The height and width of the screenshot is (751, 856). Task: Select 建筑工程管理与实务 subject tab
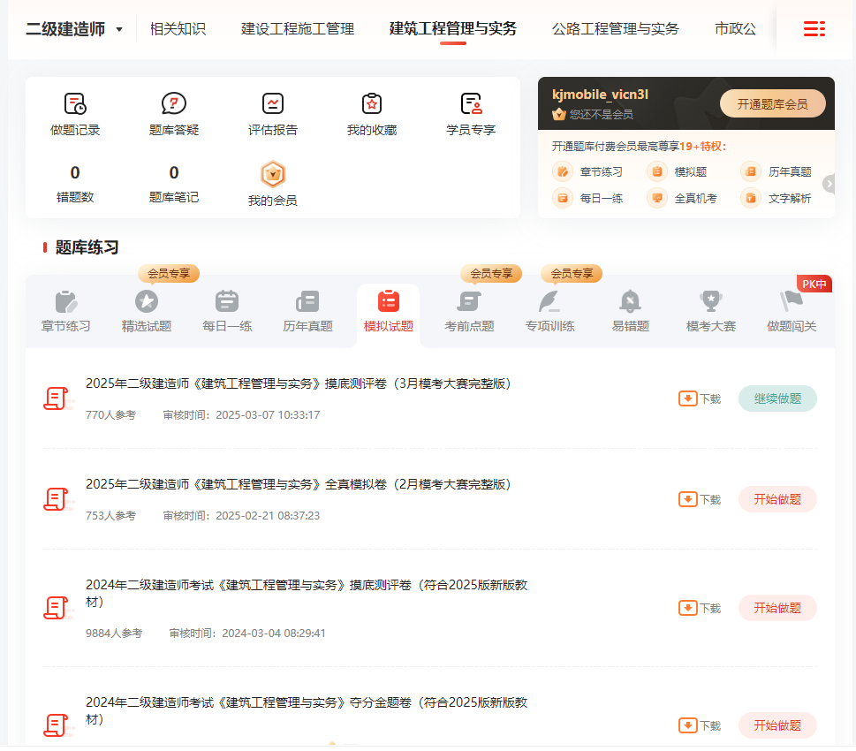[452, 29]
